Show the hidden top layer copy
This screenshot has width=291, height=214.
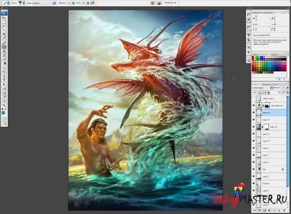pos(254,98)
